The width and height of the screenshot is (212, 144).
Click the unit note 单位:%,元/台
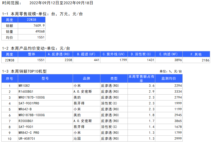point(171,71)
